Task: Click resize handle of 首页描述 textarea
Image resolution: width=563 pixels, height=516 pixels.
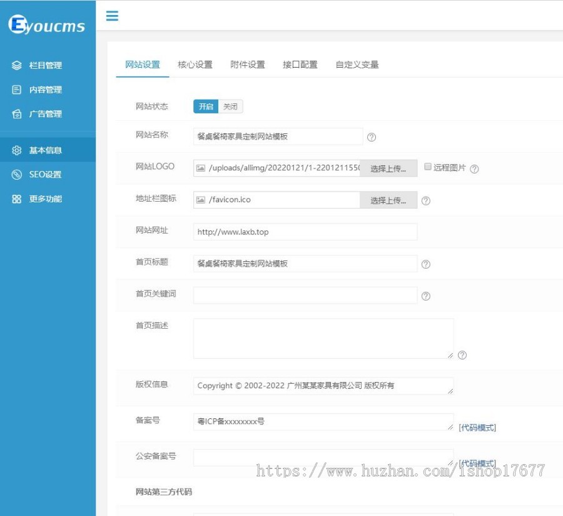Action: [x=450, y=356]
